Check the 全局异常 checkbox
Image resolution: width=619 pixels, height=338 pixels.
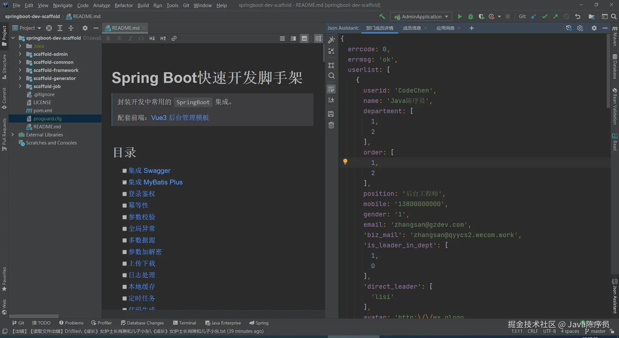pos(124,229)
